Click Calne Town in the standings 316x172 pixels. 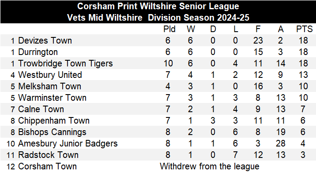pos(41,109)
